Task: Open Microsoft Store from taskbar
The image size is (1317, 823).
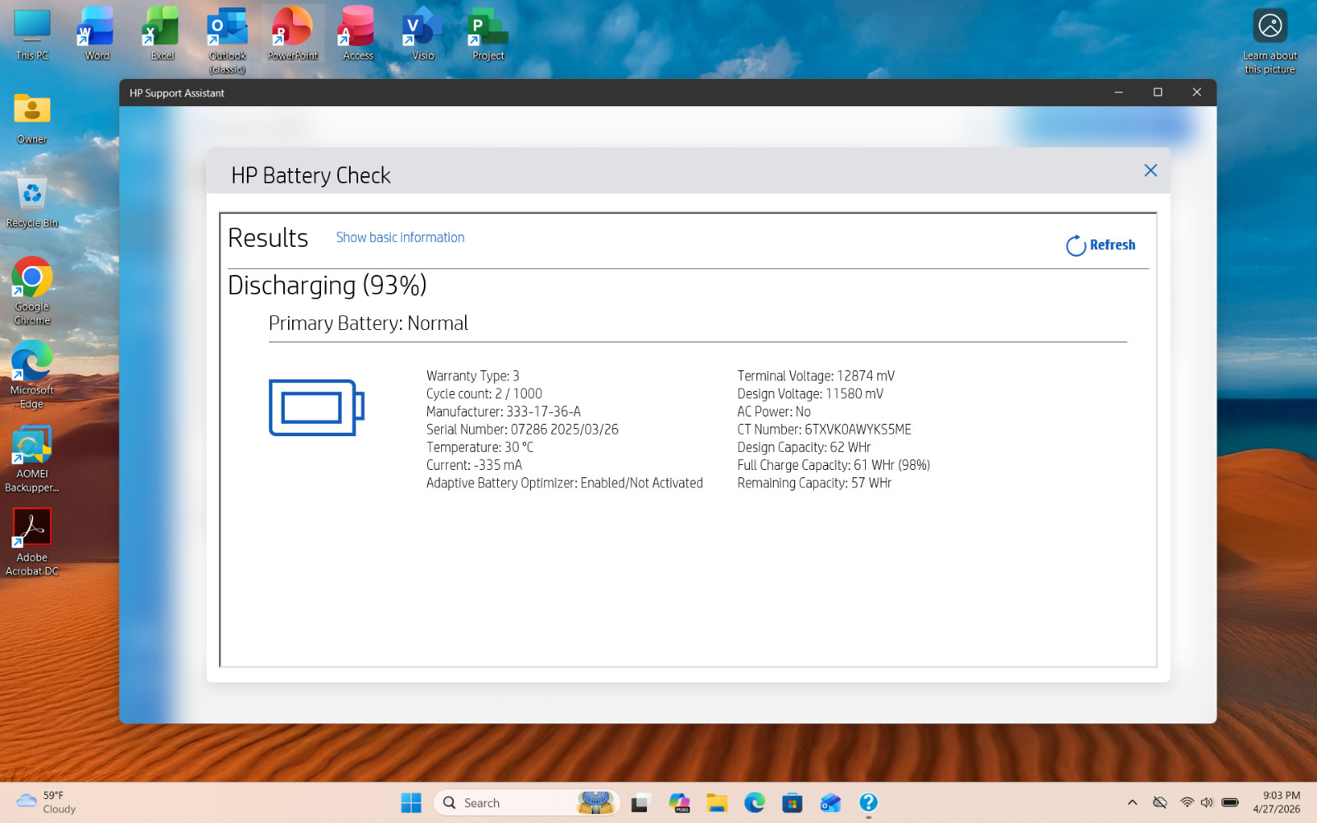Action: click(x=793, y=802)
